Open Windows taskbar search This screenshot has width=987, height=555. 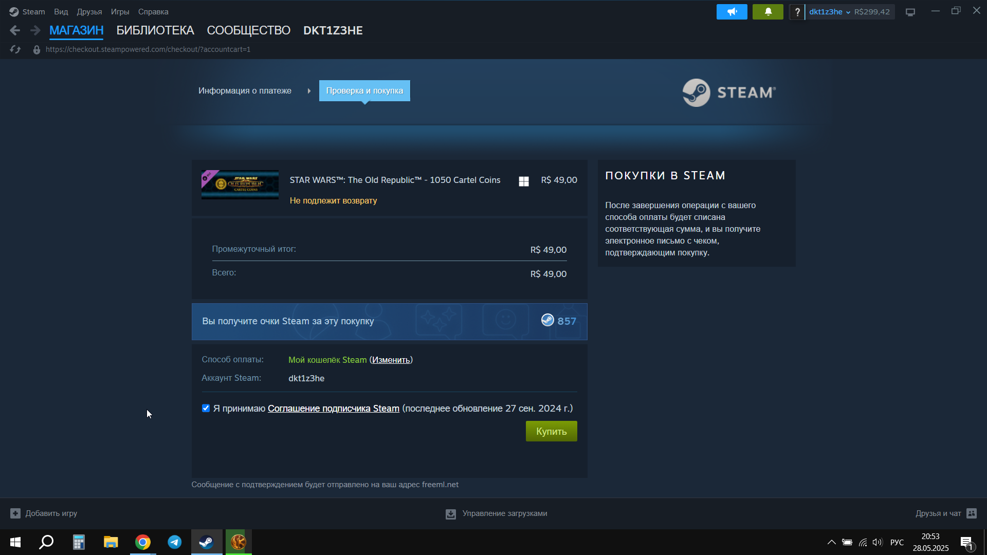47,542
